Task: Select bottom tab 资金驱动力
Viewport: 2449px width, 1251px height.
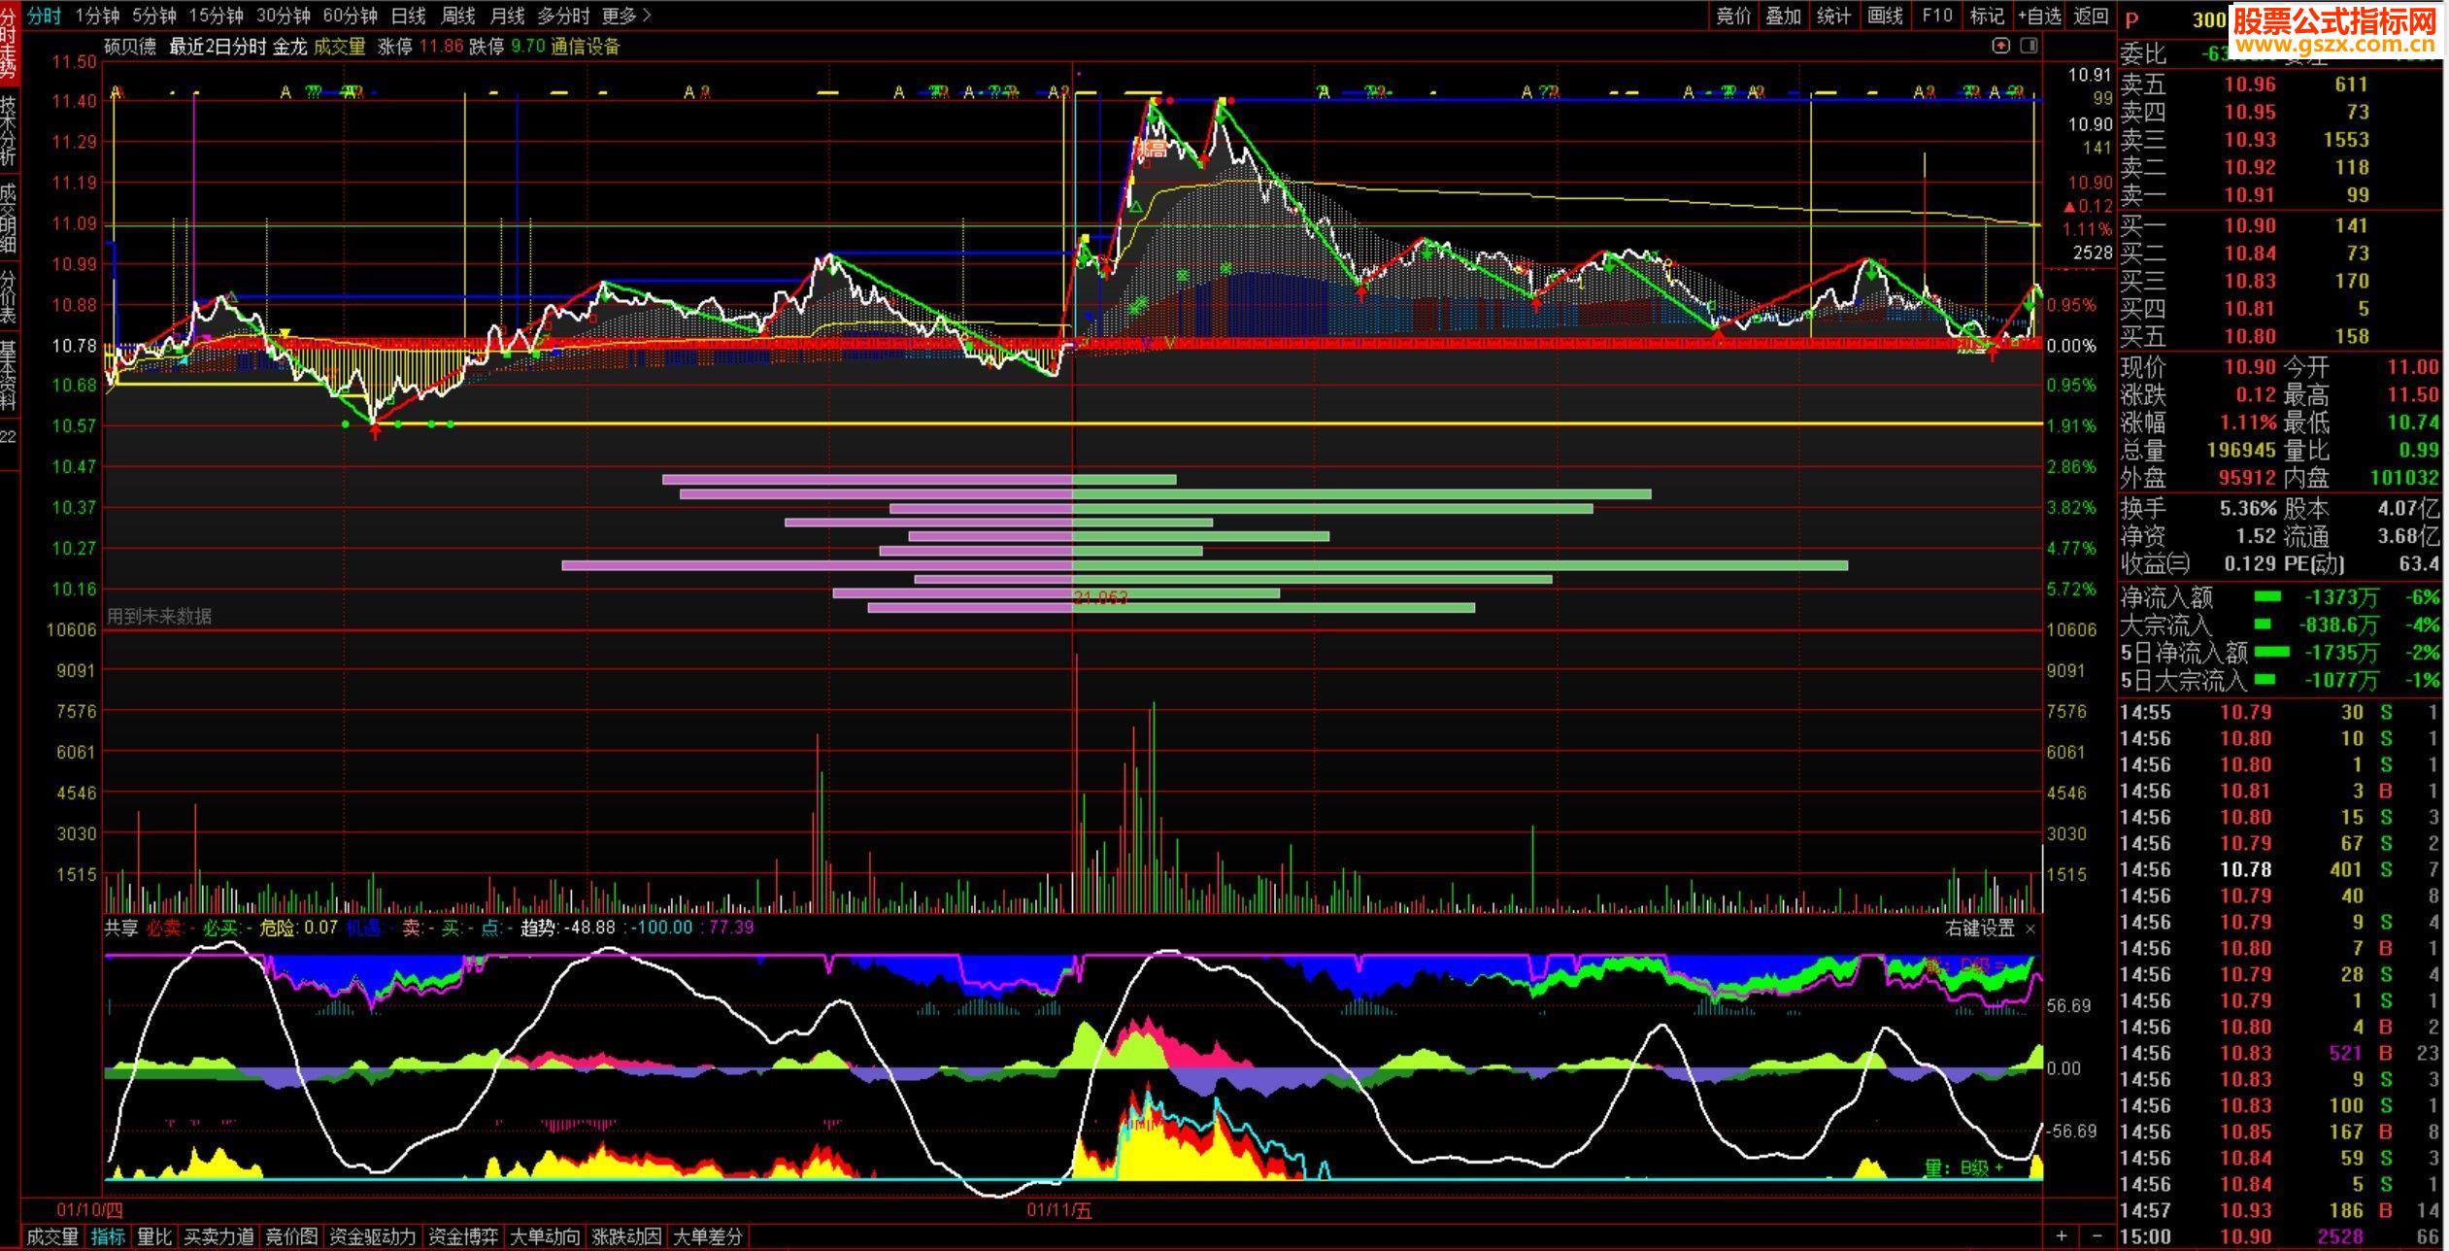Action: point(373,1236)
